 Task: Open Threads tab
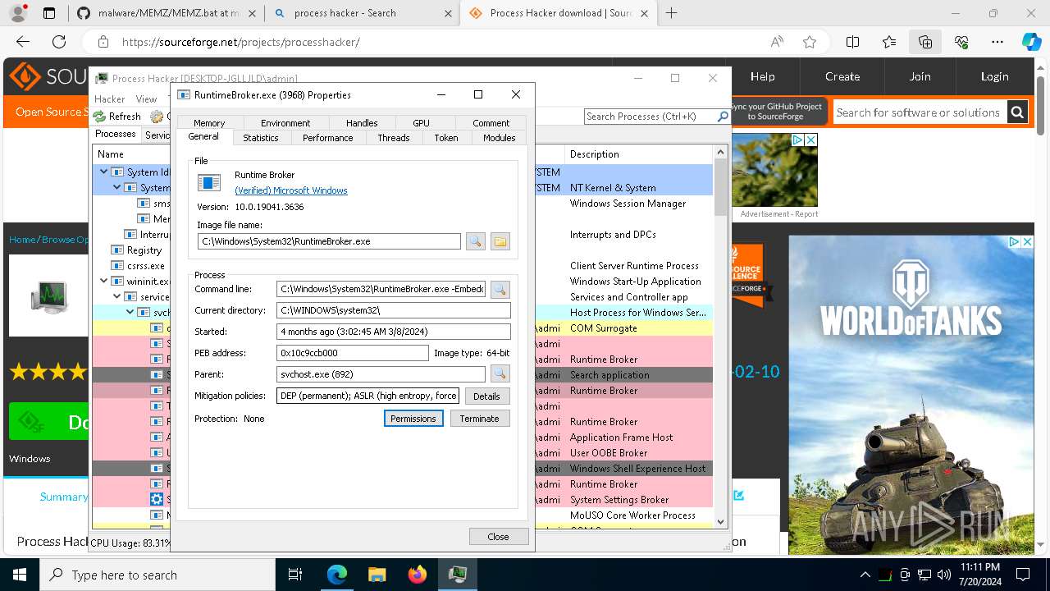click(x=394, y=138)
